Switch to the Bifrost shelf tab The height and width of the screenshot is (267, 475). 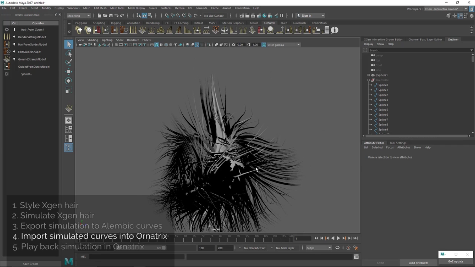(199, 23)
